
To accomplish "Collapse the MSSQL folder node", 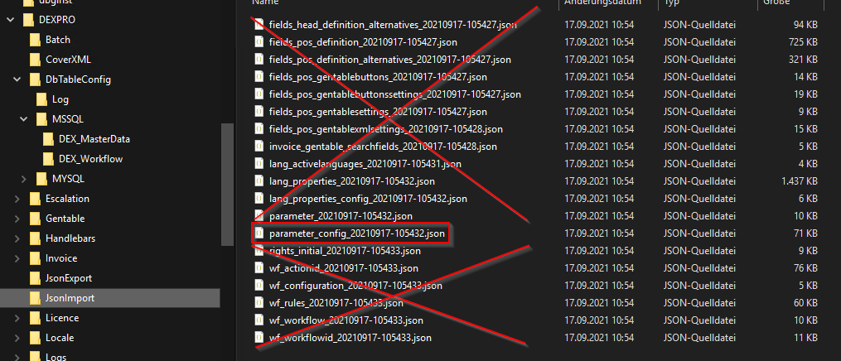I will click(23, 119).
